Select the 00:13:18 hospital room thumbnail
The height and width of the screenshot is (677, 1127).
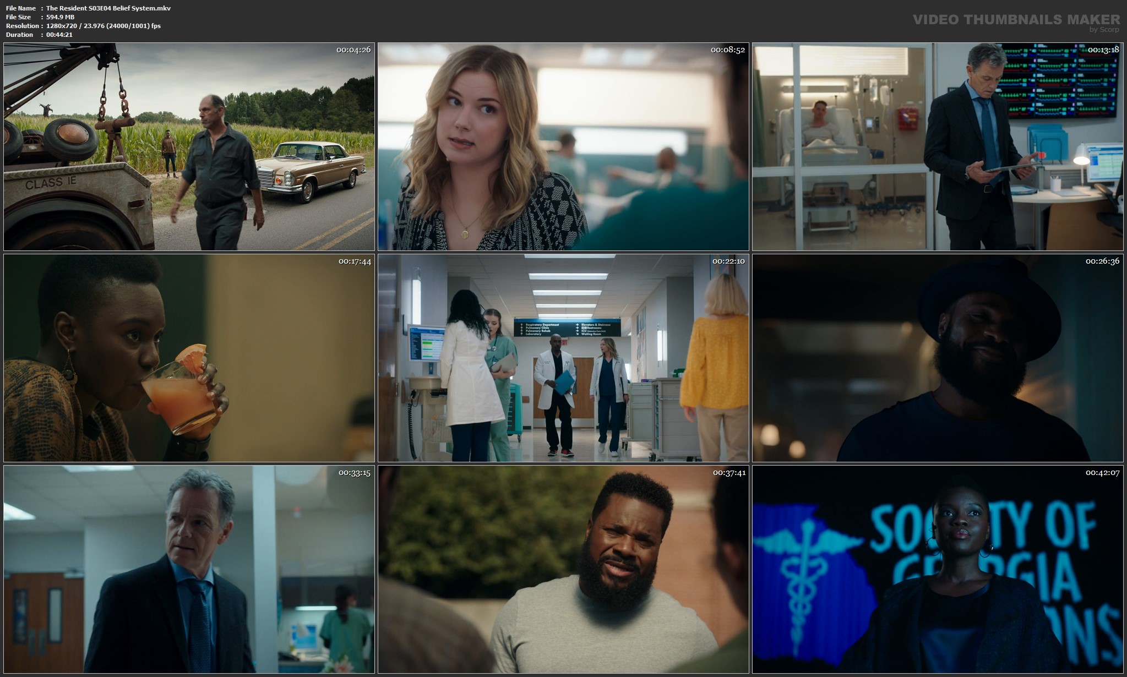[938, 146]
